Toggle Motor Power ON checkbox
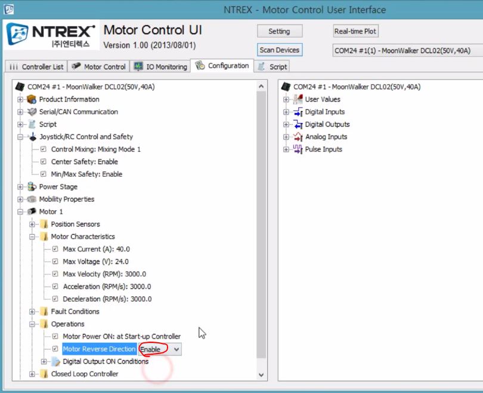The height and width of the screenshot is (393, 483). pos(55,336)
